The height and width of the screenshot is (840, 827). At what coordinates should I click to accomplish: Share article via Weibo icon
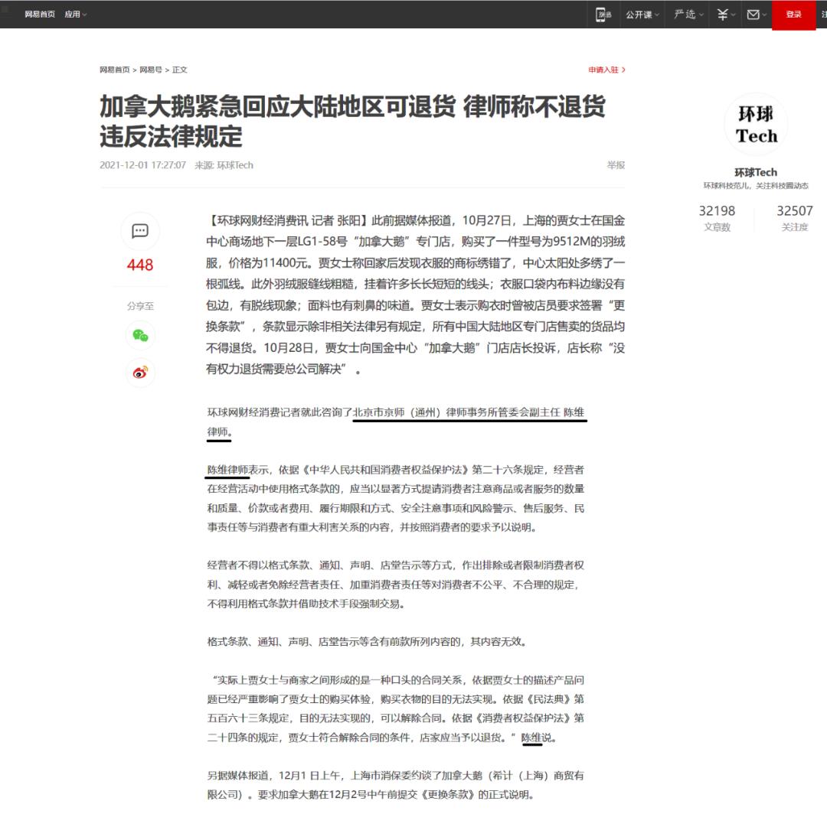(x=141, y=373)
